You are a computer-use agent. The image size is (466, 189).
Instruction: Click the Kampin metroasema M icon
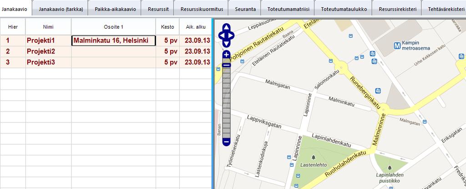coord(397,46)
